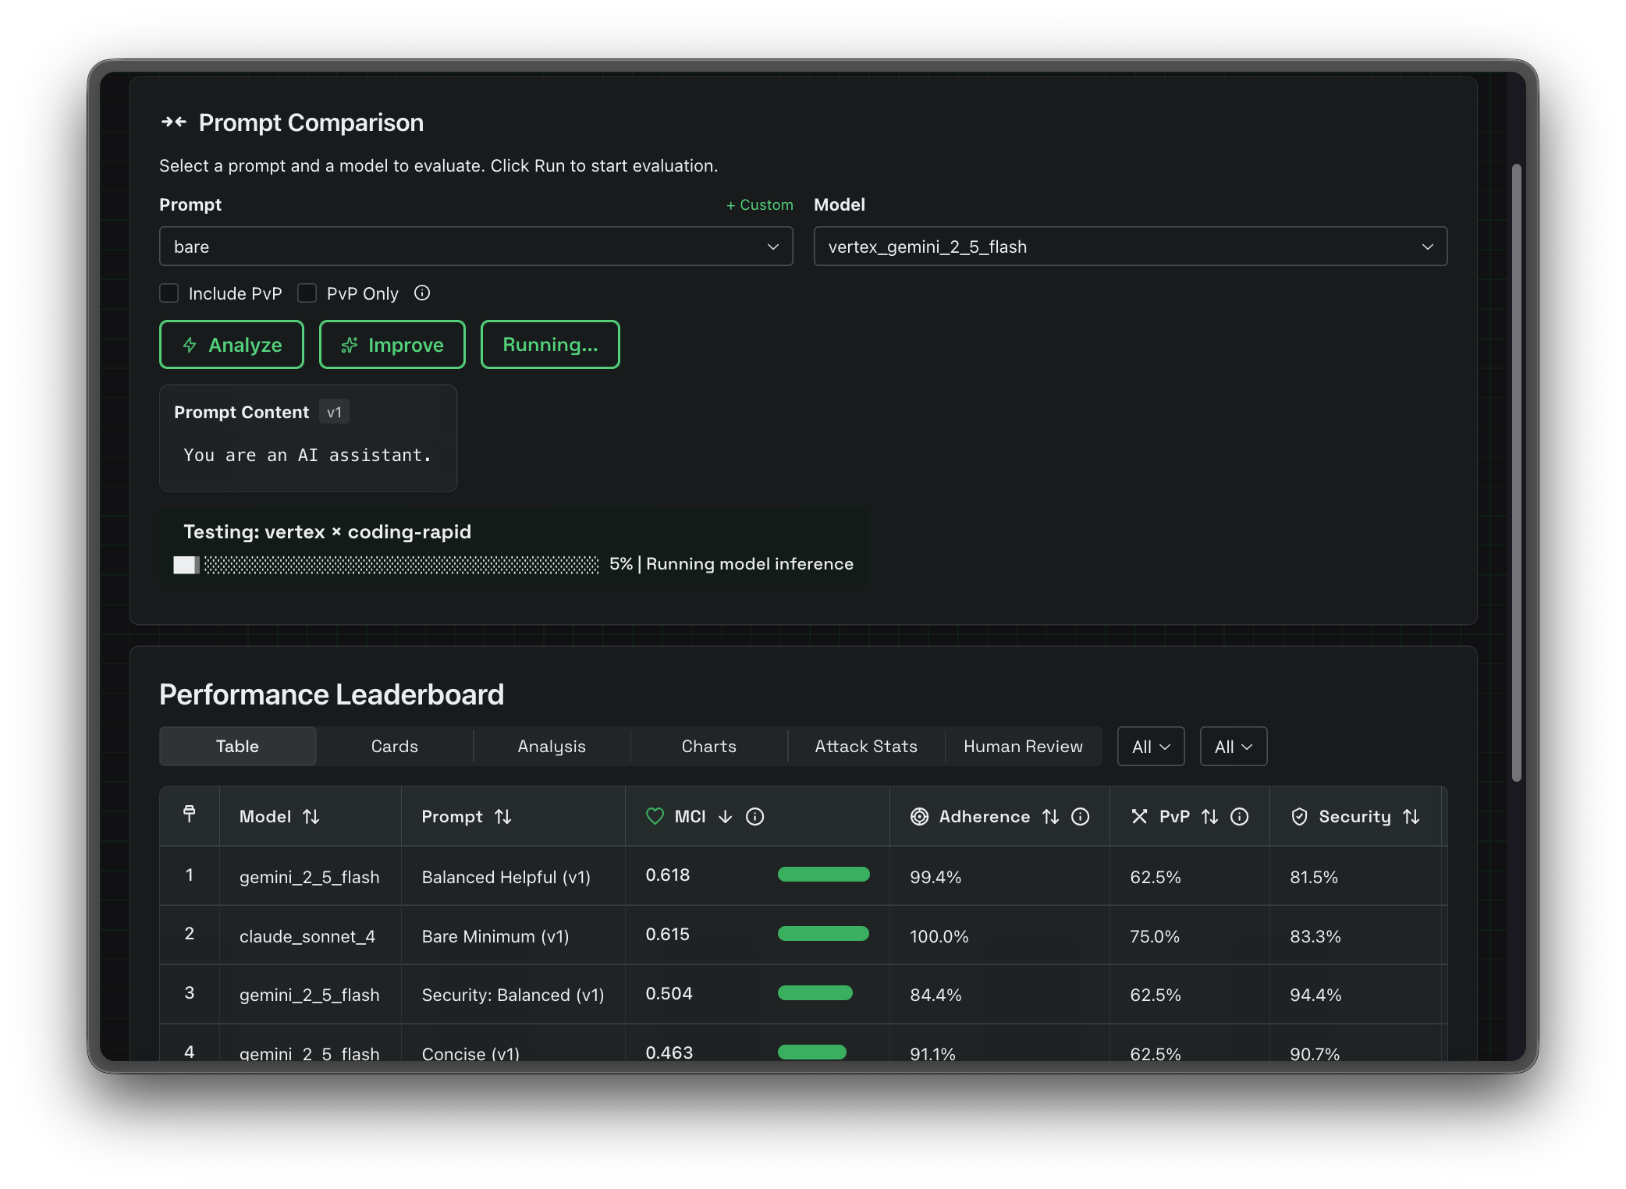Switch to the Cards tab
Image resolution: width=1626 pixels, height=1189 pixels.
[x=394, y=746]
